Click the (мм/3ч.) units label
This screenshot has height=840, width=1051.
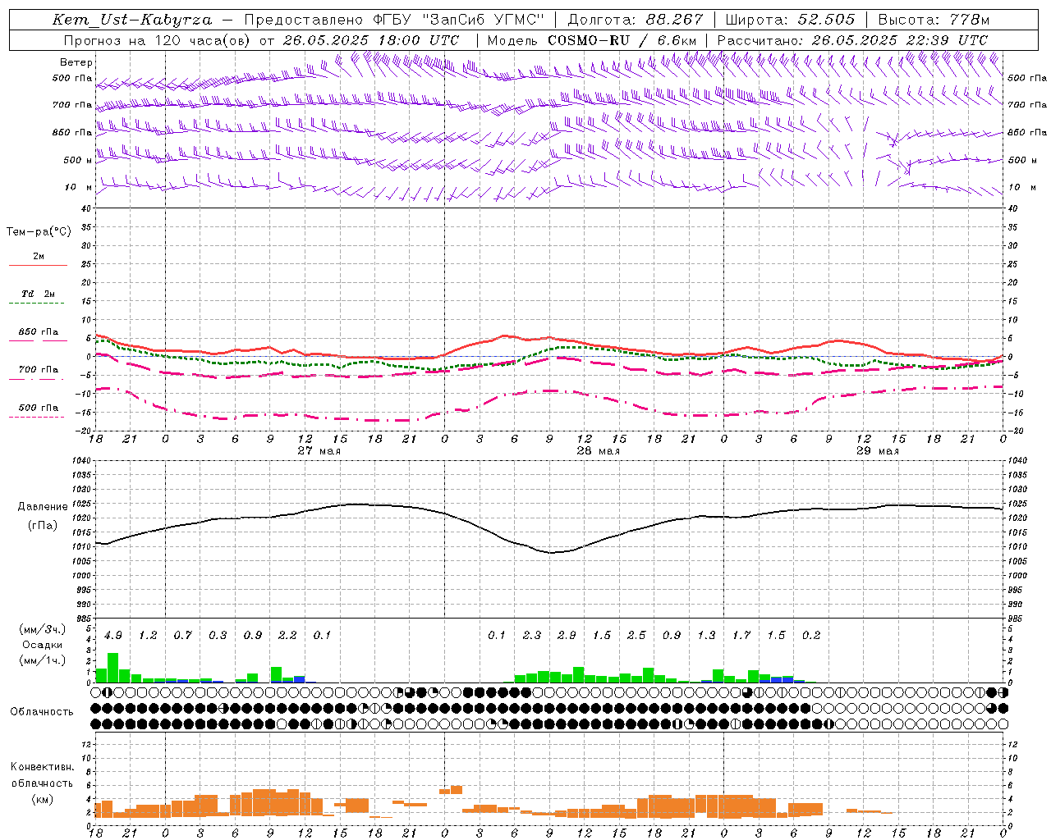pyautogui.click(x=43, y=629)
